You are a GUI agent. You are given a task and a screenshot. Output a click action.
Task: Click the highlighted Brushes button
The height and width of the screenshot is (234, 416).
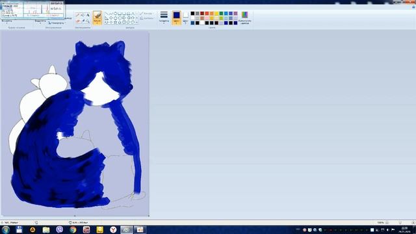pyautogui.click(x=97, y=18)
